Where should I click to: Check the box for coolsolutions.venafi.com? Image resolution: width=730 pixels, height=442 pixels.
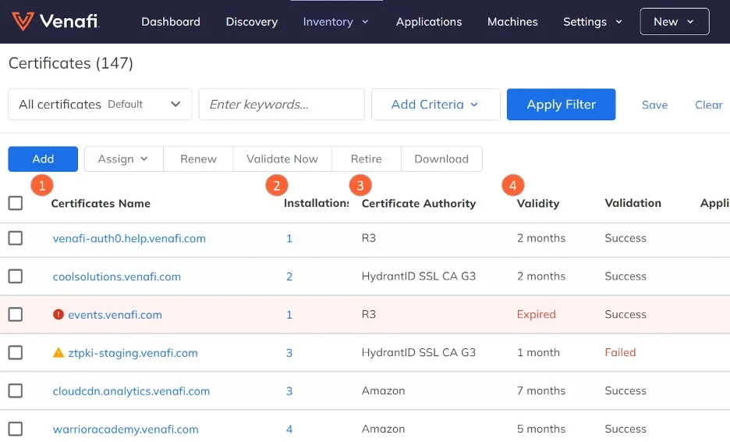coord(16,276)
